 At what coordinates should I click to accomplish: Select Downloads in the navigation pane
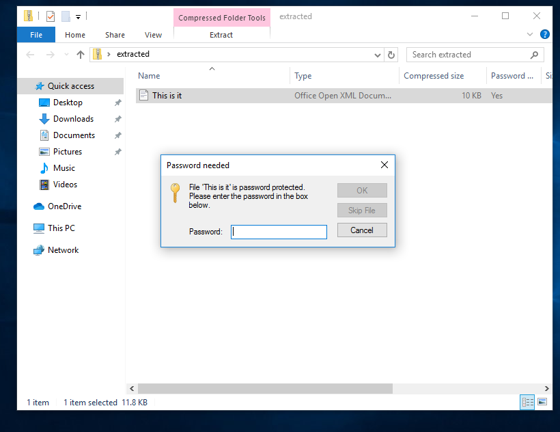pyautogui.click(x=73, y=119)
